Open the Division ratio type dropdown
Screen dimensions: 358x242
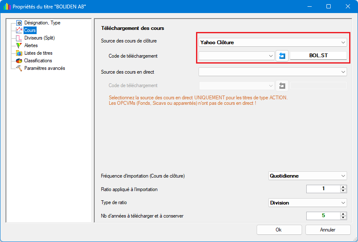(308, 203)
